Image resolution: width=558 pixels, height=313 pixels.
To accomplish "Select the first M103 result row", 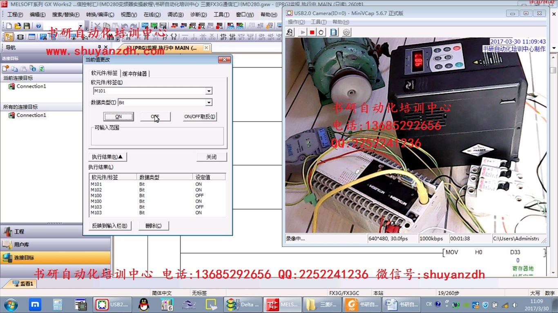I will tap(157, 207).
